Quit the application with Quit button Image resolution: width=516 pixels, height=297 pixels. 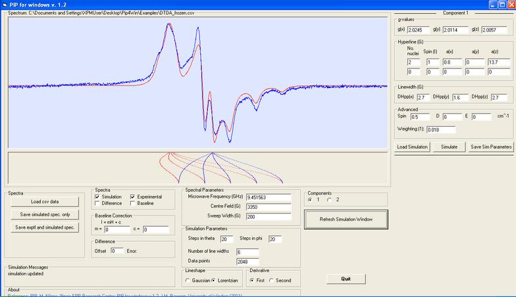pos(346,279)
